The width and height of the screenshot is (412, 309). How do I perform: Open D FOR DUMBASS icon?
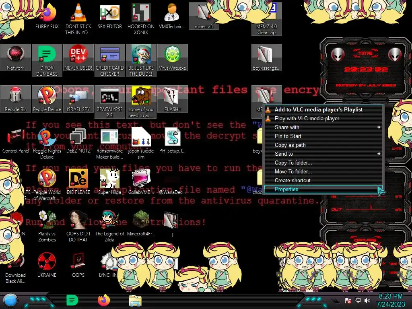click(x=47, y=61)
